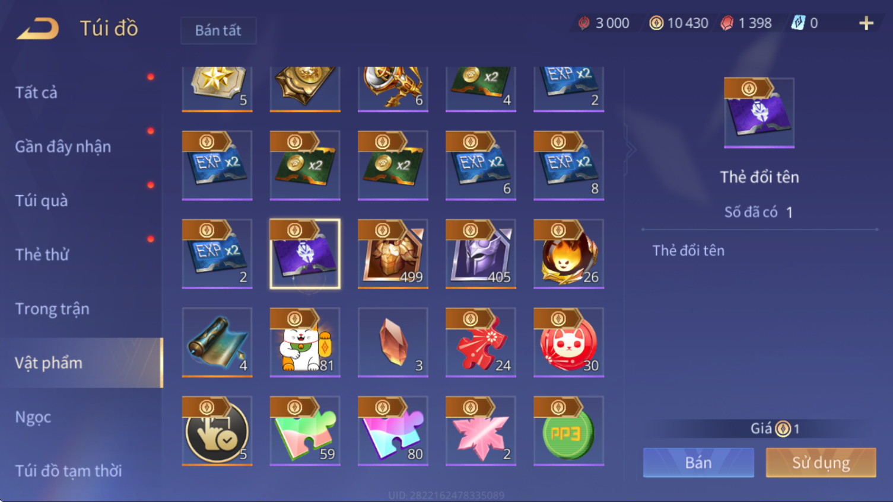Select the lucky cat item with 81
Screen dimensions: 893x502
click(x=305, y=342)
